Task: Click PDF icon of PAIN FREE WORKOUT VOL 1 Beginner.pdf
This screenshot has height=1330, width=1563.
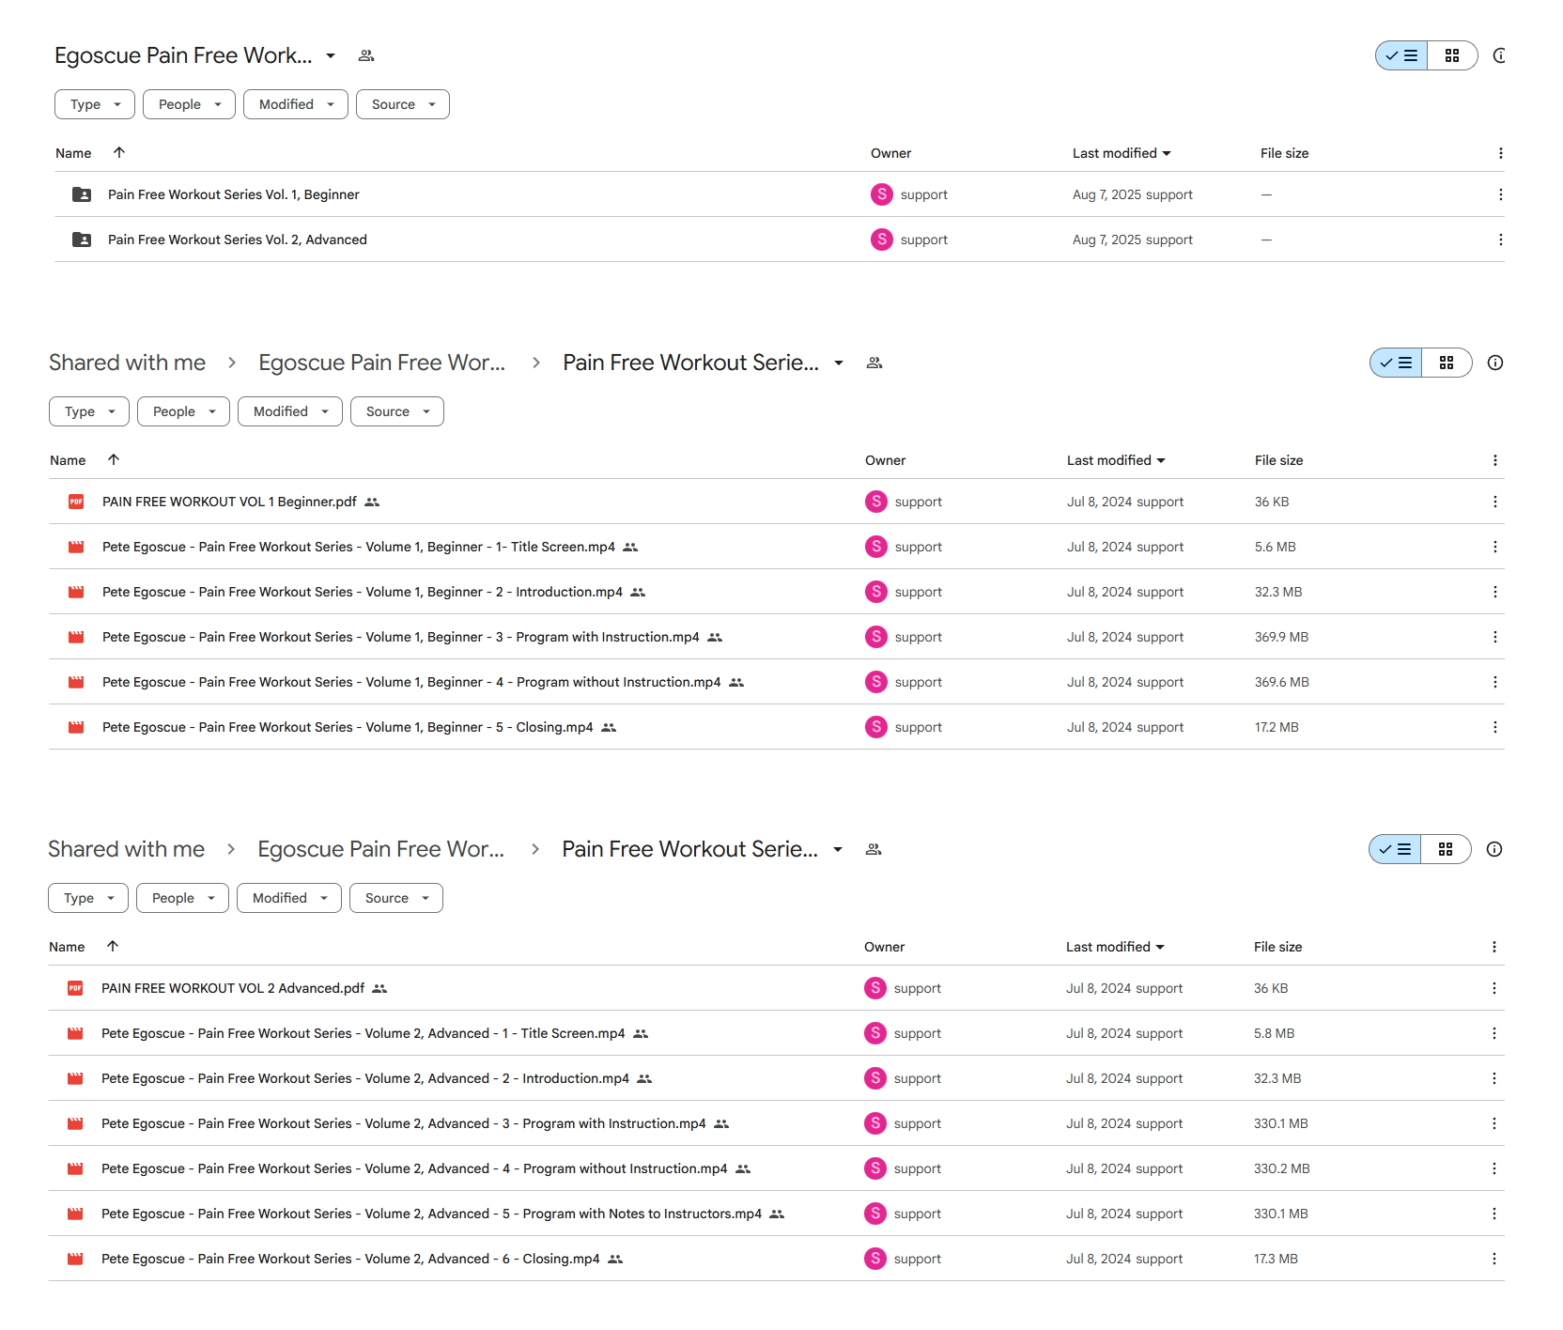Action: [76, 502]
